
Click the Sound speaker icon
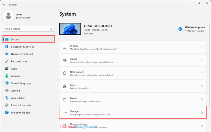point(65,60)
